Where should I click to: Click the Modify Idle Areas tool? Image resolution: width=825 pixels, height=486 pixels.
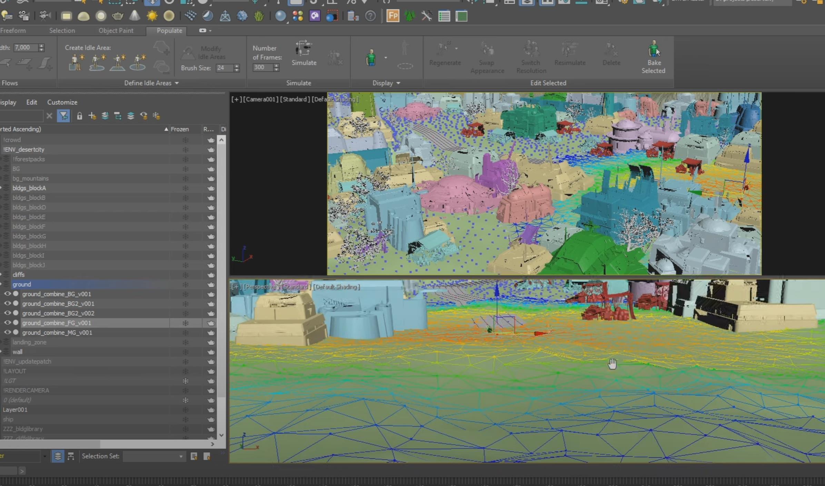tap(204, 53)
